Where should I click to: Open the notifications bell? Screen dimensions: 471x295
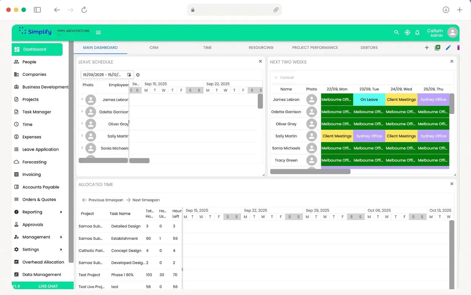[417, 33]
